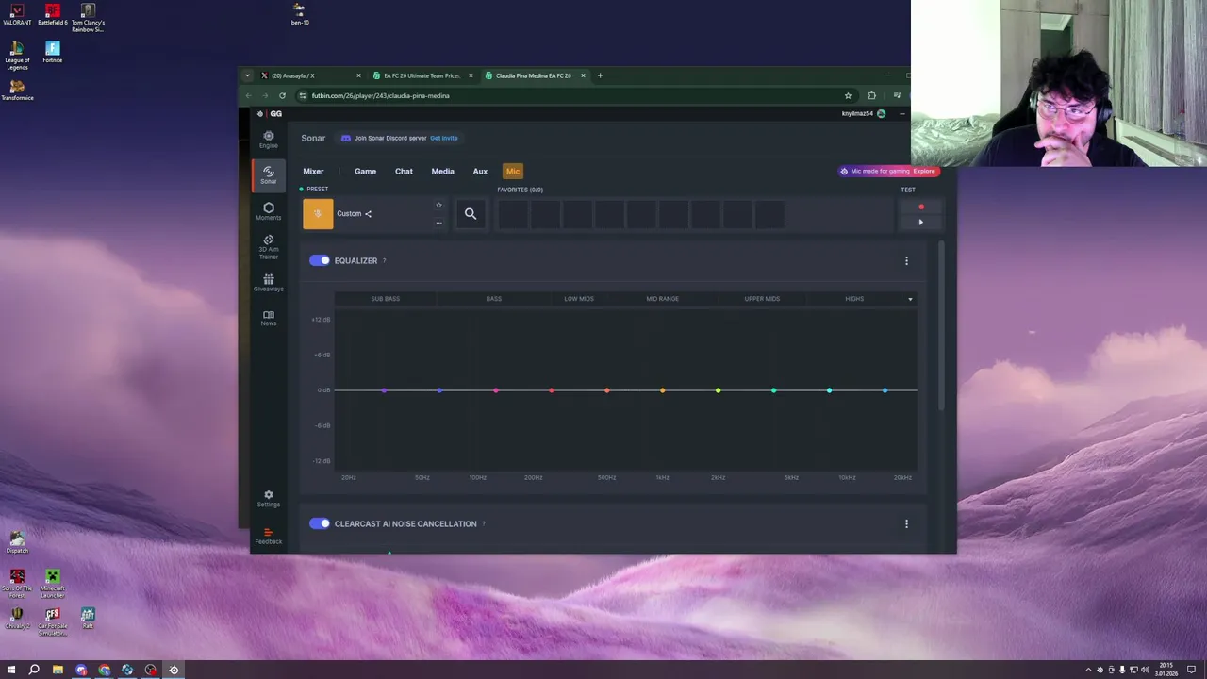Click the yellow 2kHz equalizer point
The image size is (1207, 679).
tap(718, 390)
